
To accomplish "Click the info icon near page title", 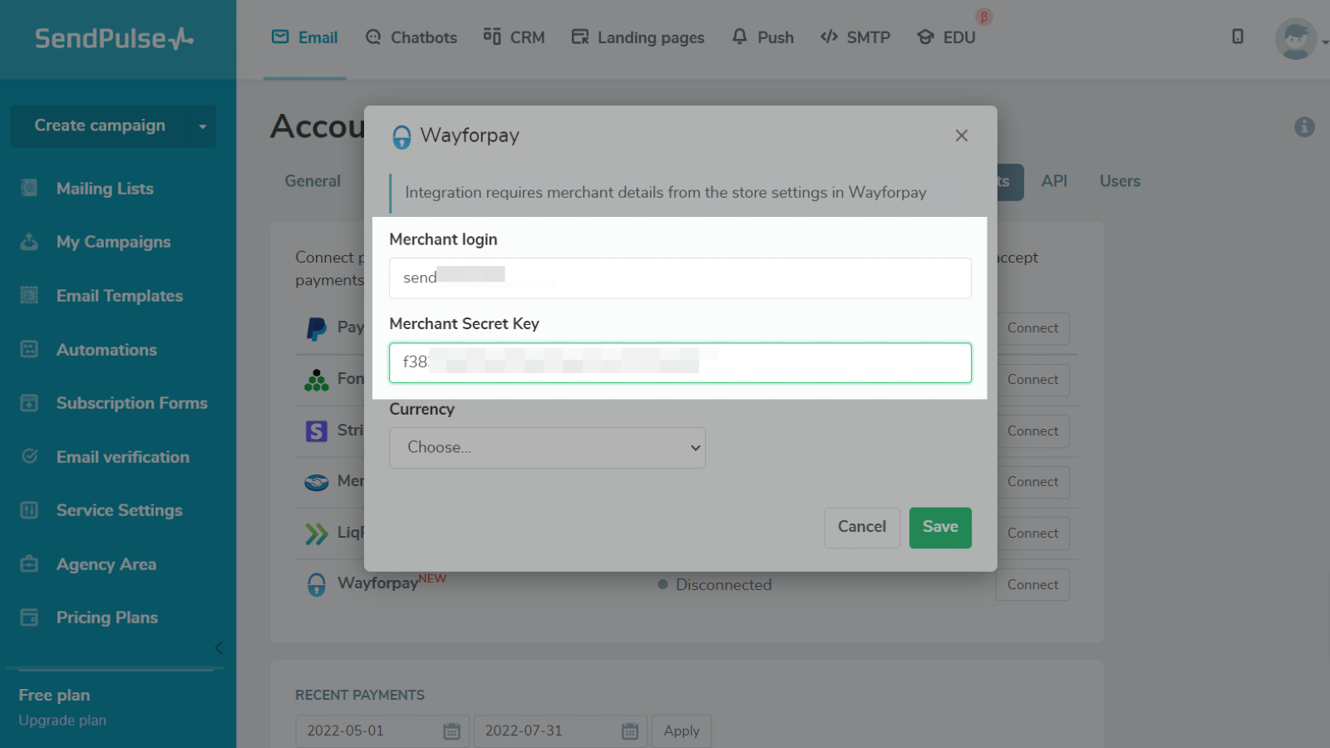I will [1304, 126].
